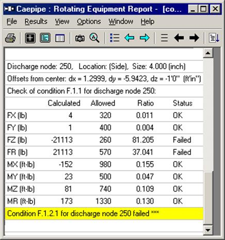
Task: Go to next result with cyan right arrow
Action: pos(144,38)
